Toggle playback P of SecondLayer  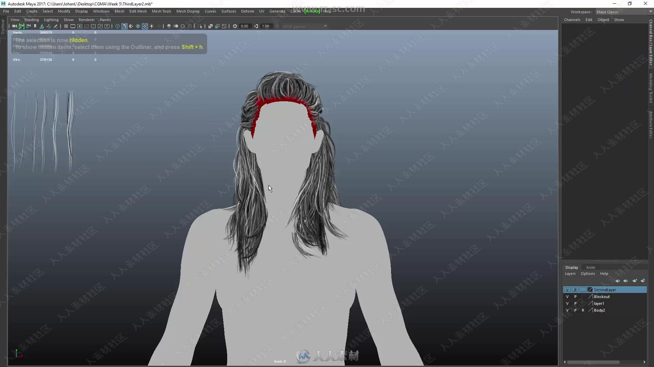click(575, 290)
